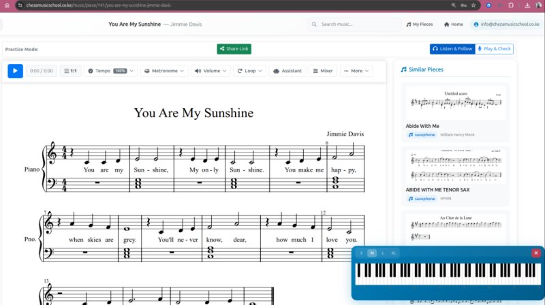Open the Tempo dropdown
Screen dimensions: 545x305
pos(110,71)
